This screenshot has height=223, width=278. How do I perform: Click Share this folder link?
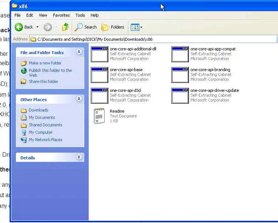click(44, 81)
